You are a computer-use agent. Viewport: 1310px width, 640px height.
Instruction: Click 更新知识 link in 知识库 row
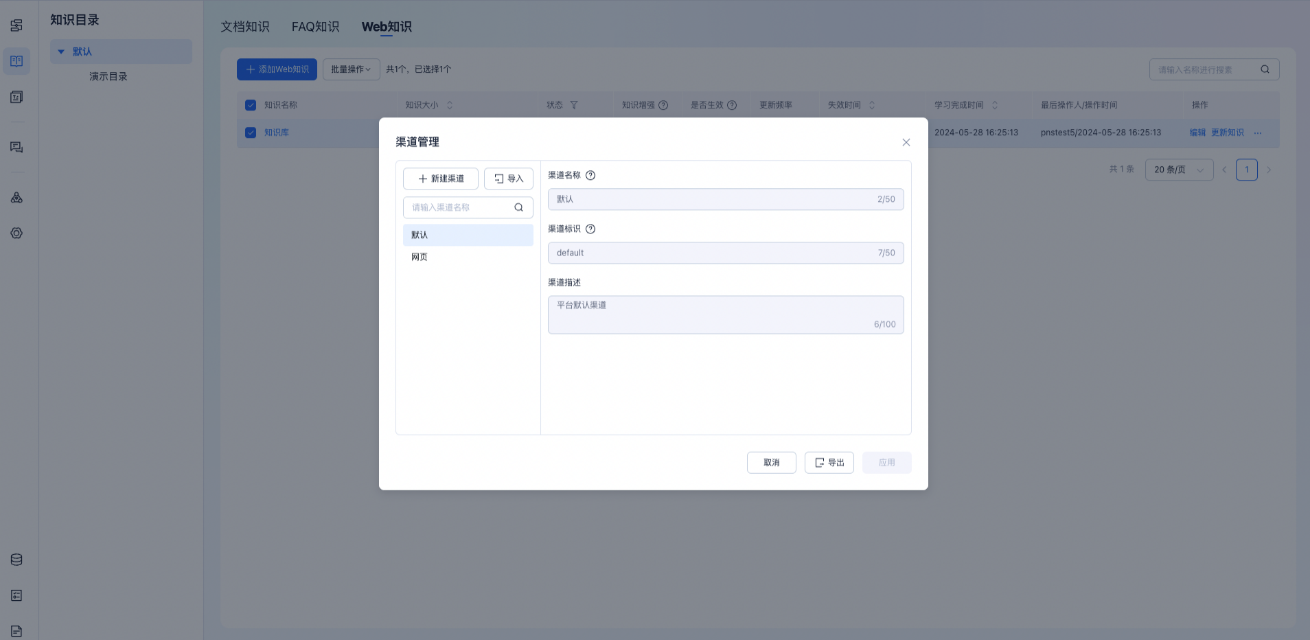point(1228,133)
